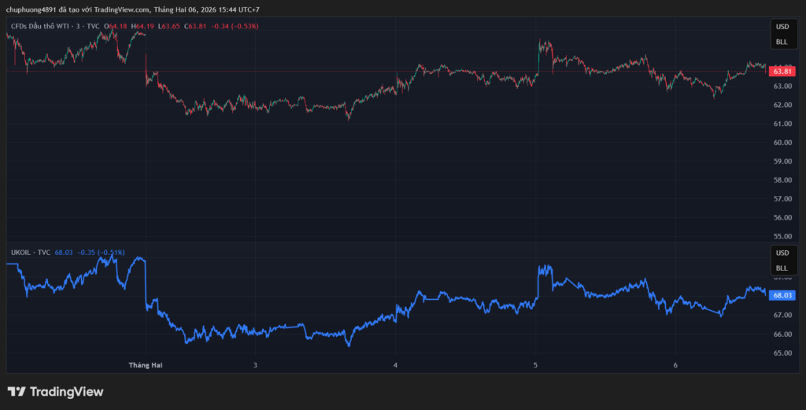
Task: Select day 5 on the time axis
Action: pyautogui.click(x=535, y=366)
